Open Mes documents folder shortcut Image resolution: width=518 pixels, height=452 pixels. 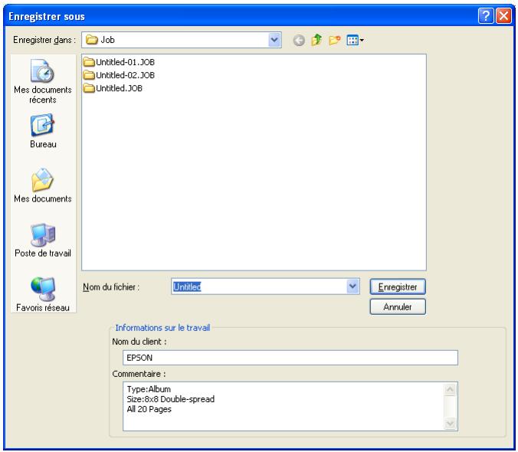point(43,185)
